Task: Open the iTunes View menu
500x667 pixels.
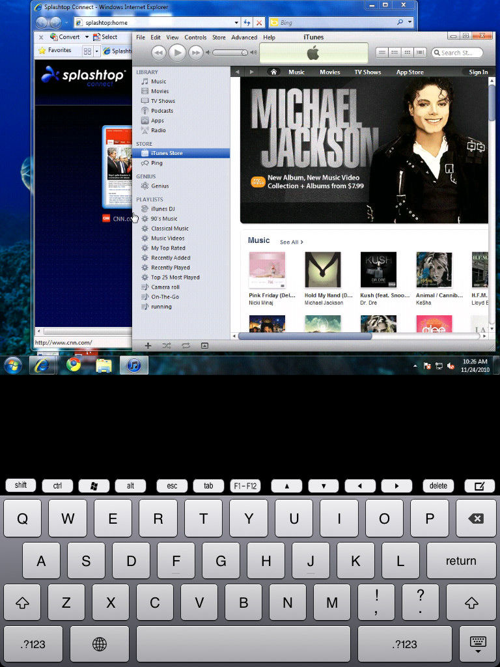Action: coord(172,37)
